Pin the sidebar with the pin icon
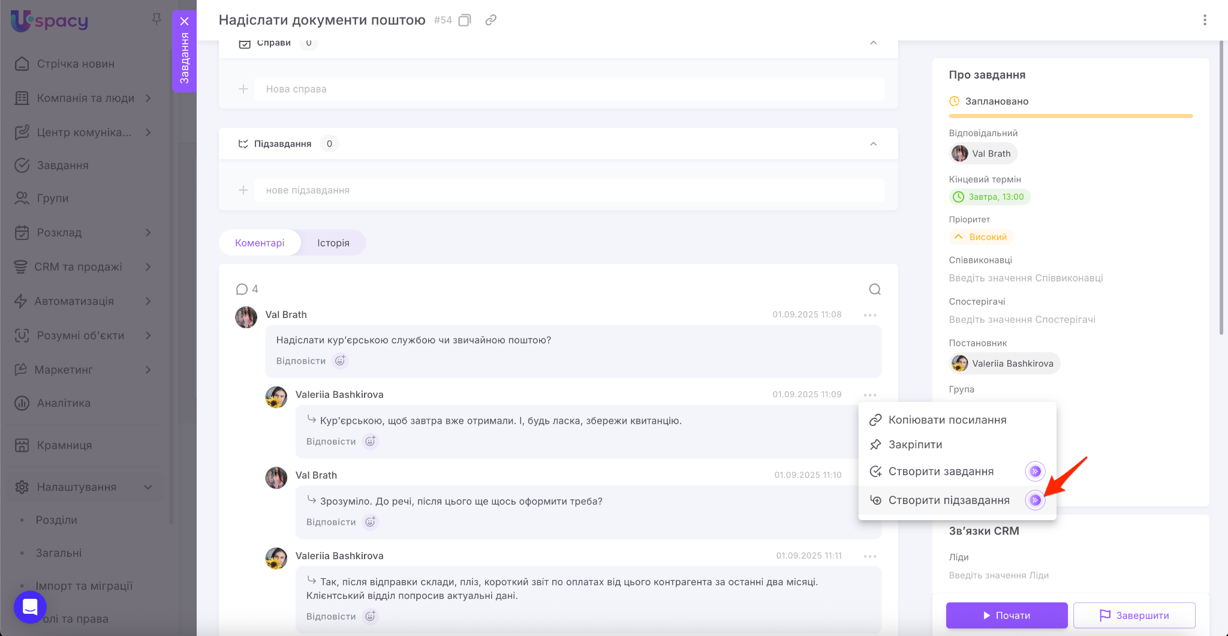 (x=156, y=19)
